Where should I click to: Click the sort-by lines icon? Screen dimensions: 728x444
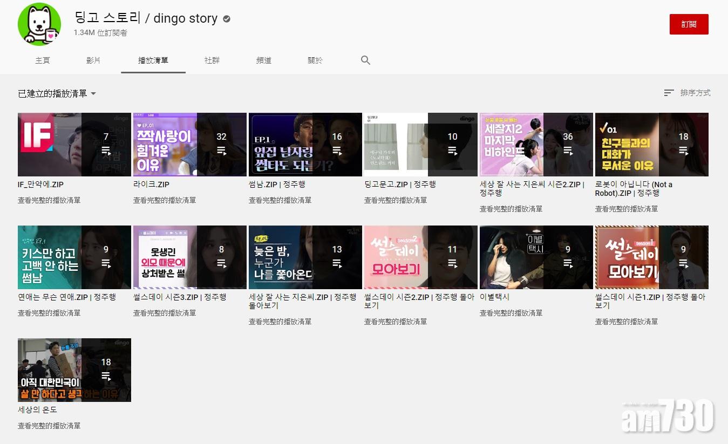coord(669,93)
